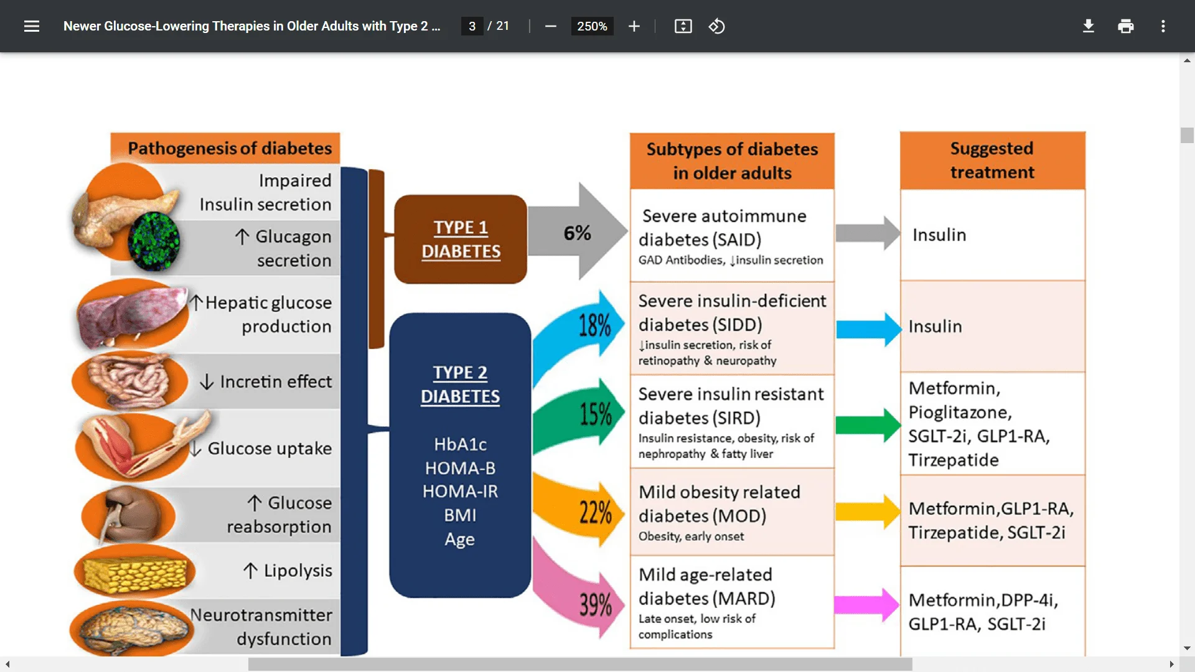Click the fit-to-page view icon
1195x672 pixels.
(x=682, y=26)
